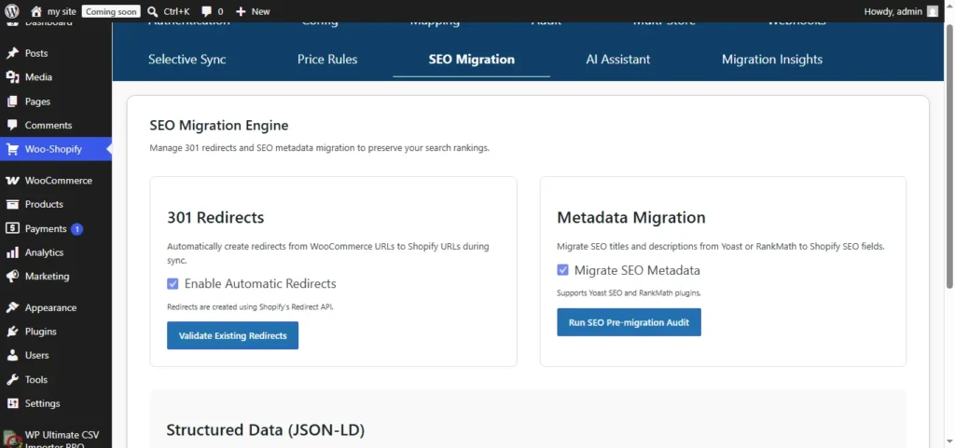Toggle Enable Automatic Redirects checkbox

[173, 284]
